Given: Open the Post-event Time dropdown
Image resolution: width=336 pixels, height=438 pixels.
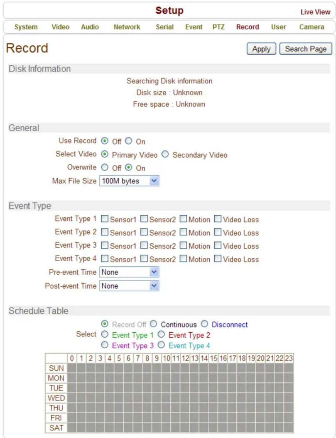Looking at the screenshot, I should [x=129, y=286].
